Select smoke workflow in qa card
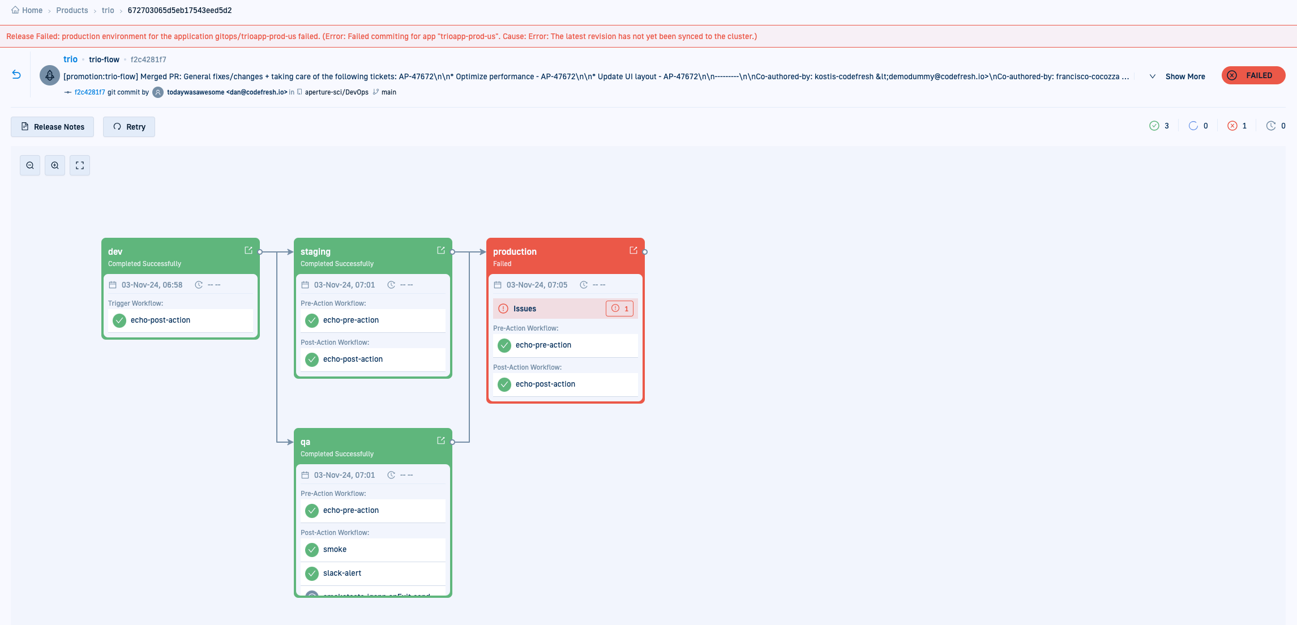This screenshot has height=625, width=1297. click(x=335, y=549)
